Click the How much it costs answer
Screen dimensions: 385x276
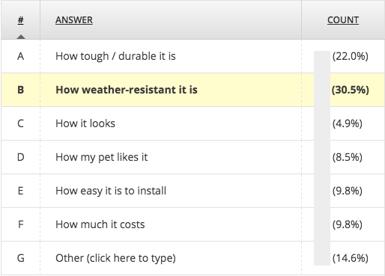click(x=100, y=224)
